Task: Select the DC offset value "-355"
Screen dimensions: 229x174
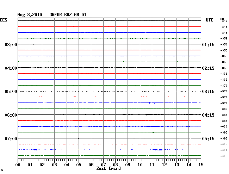Action: point(224,56)
